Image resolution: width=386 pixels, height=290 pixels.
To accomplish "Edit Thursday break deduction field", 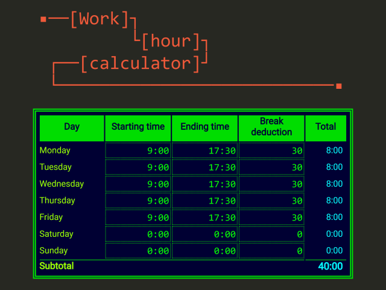I will coord(271,201).
